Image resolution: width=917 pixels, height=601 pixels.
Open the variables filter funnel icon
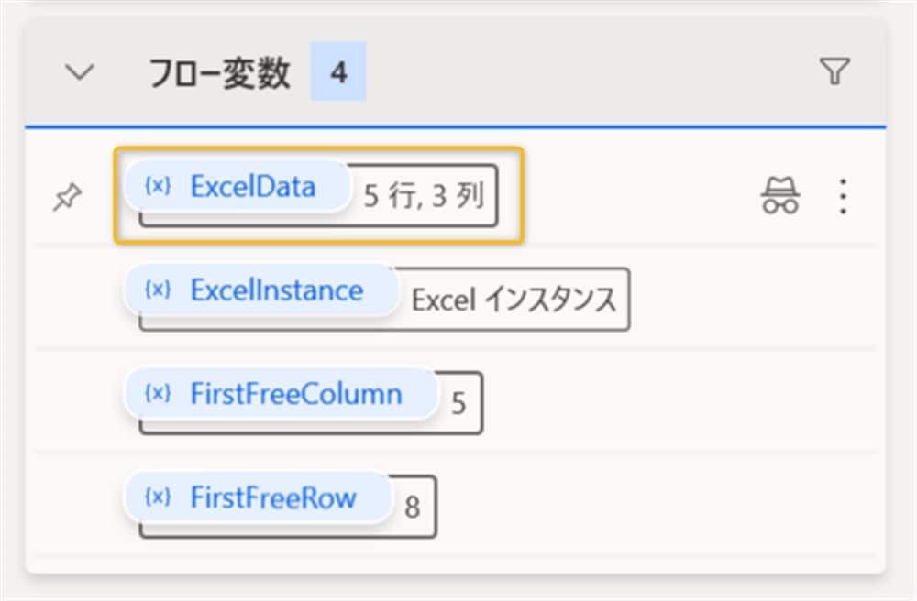tap(834, 71)
